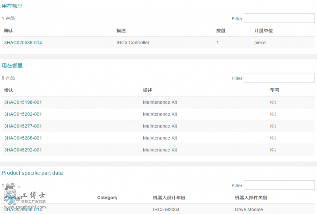Select the piece unit cell
The height and width of the screenshot is (214, 317).
260,43
